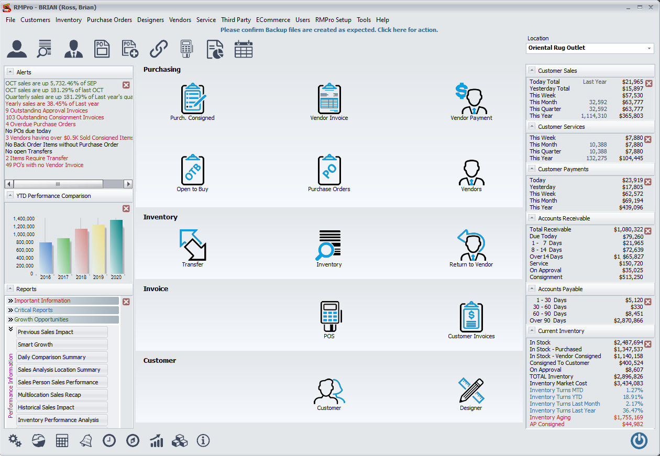Click the chain link toolbar icon
660x456 pixels.
pyautogui.click(x=159, y=49)
